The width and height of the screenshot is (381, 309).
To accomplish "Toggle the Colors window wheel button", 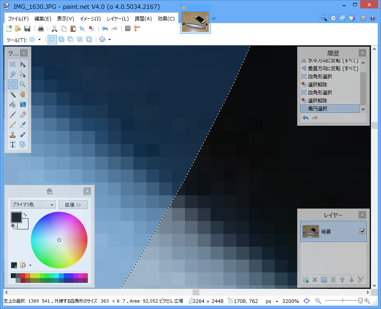I will coord(352,18).
